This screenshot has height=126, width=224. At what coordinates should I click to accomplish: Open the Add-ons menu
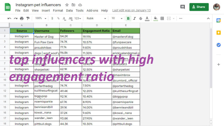point(92,11)
